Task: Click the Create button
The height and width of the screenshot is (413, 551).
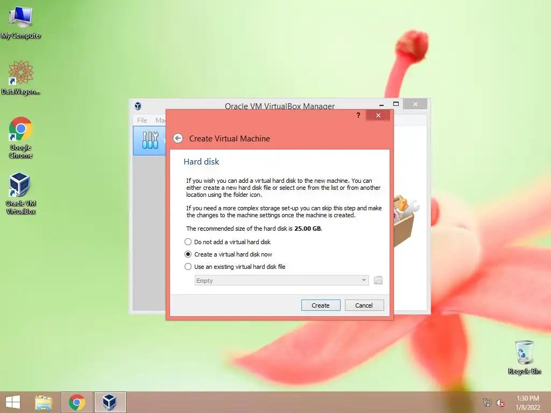Action: pyautogui.click(x=321, y=305)
